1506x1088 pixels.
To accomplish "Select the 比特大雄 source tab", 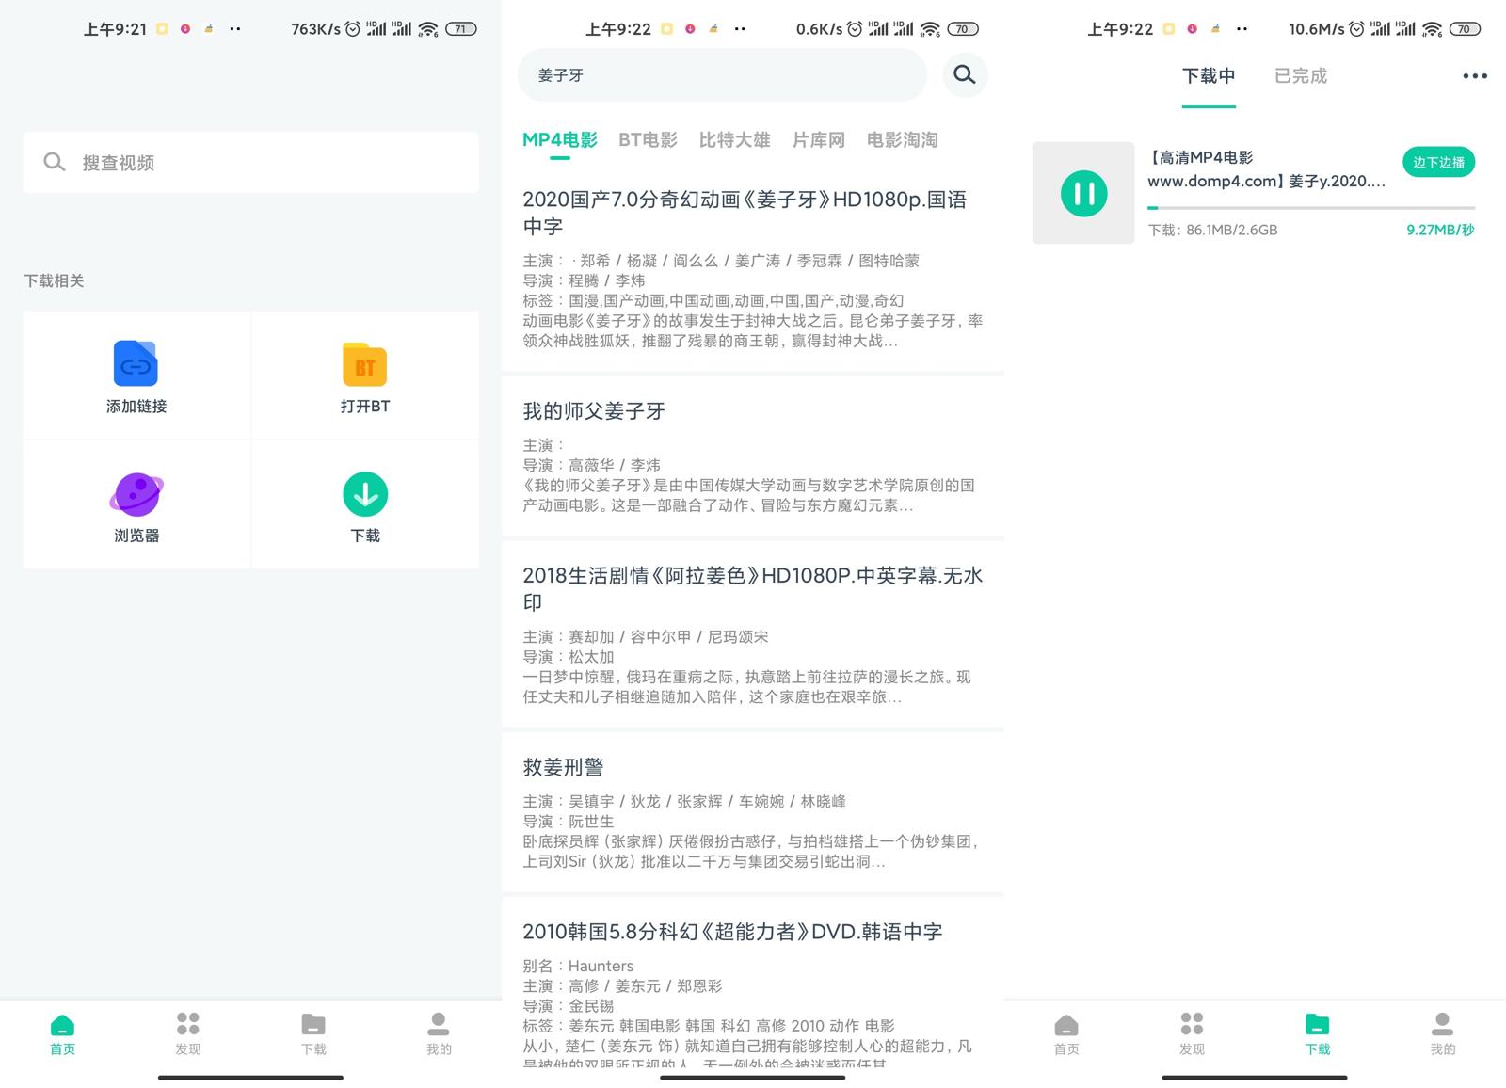I will (734, 140).
